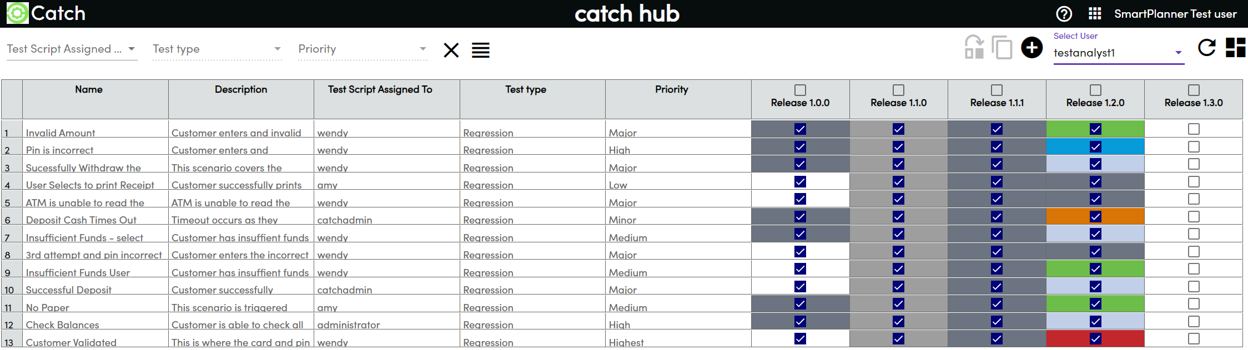Click SmartPlanner Test user account name
The width and height of the screenshot is (1248, 350).
(x=1175, y=14)
